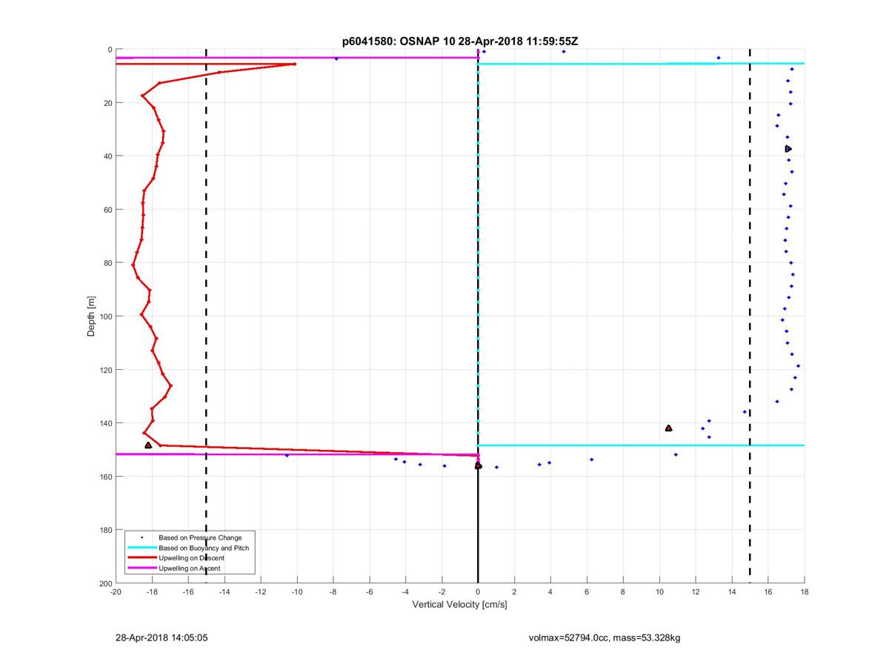Click black marker at zero velocity near 156 m
The height and width of the screenshot is (656, 889).
pyautogui.click(x=478, y=466)
